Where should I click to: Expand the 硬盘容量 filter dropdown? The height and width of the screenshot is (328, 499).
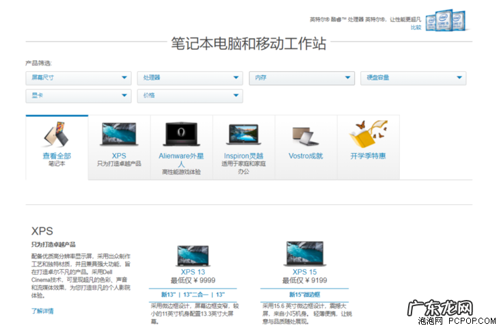click(x=413, y=78)
